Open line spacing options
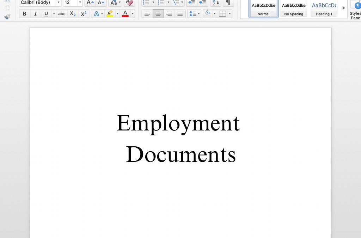 pos(194,14)
